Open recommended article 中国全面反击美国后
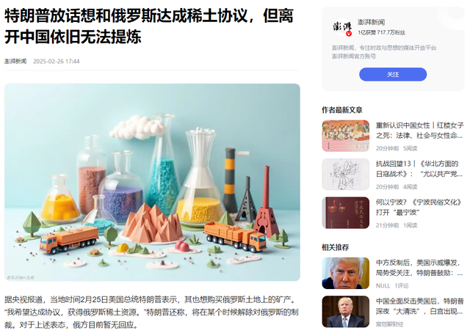 click(419, 306)
